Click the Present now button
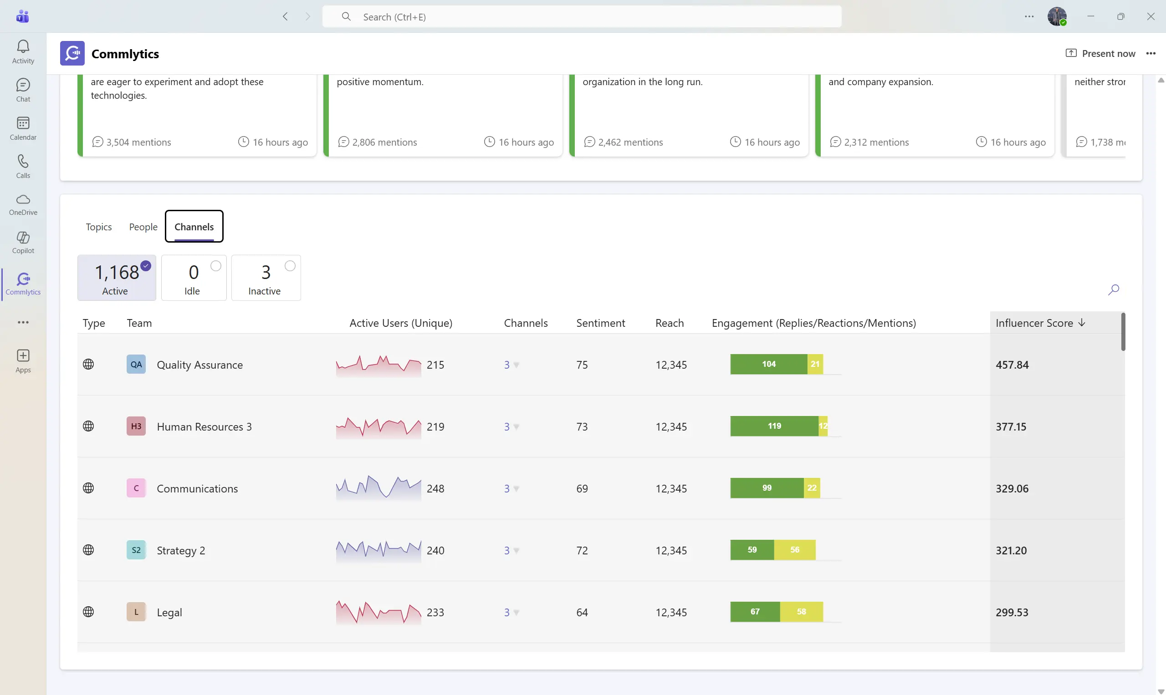Screen dimensions: 1166x695 point(1100,53)
